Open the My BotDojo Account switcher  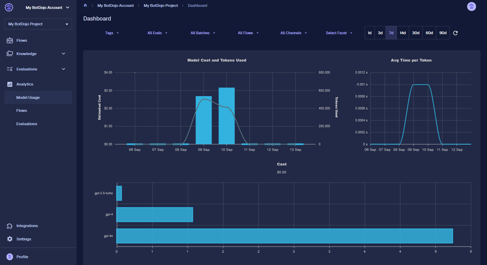pyautogui.click(x=47, y=8)
